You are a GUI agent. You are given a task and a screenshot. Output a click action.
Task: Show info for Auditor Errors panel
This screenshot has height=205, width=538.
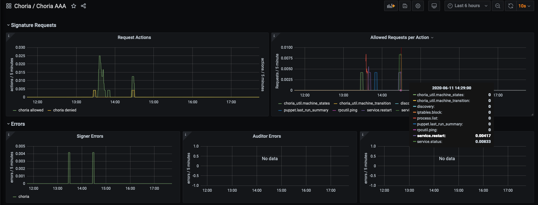pyautogui.click(x=186, y=135)
